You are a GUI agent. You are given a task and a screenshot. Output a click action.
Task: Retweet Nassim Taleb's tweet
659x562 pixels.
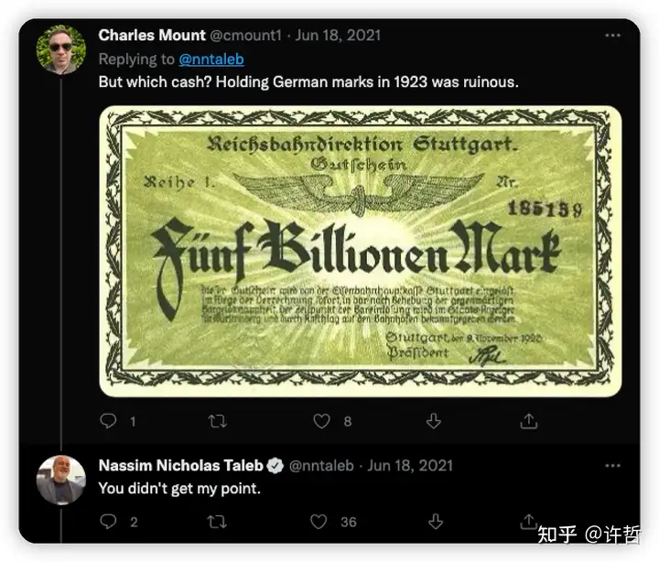(217, 522)
